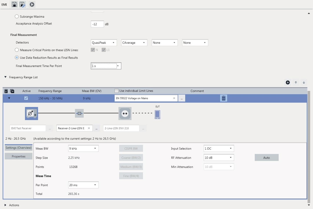This screenshot has height=209, width=313.
Task: Select the Settings (Overview) tab
Action: (x=19, y=148)
